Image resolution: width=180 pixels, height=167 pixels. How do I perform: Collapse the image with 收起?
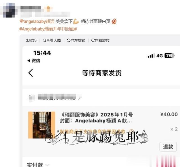(31, 40)
